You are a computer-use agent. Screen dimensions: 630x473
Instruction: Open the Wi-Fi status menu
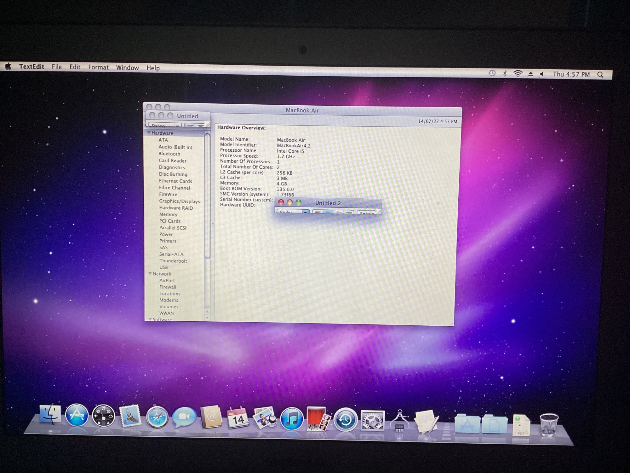point(518,74)
